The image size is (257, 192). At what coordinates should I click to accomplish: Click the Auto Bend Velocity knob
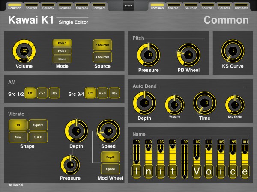pos(175,105)
